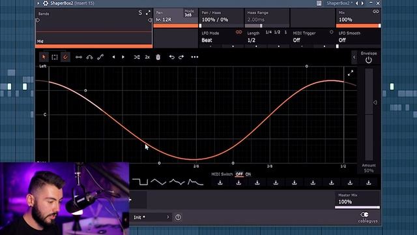Adjust the Pan / Haas slider
The image size is (417, 235).
tap(221, 26)
